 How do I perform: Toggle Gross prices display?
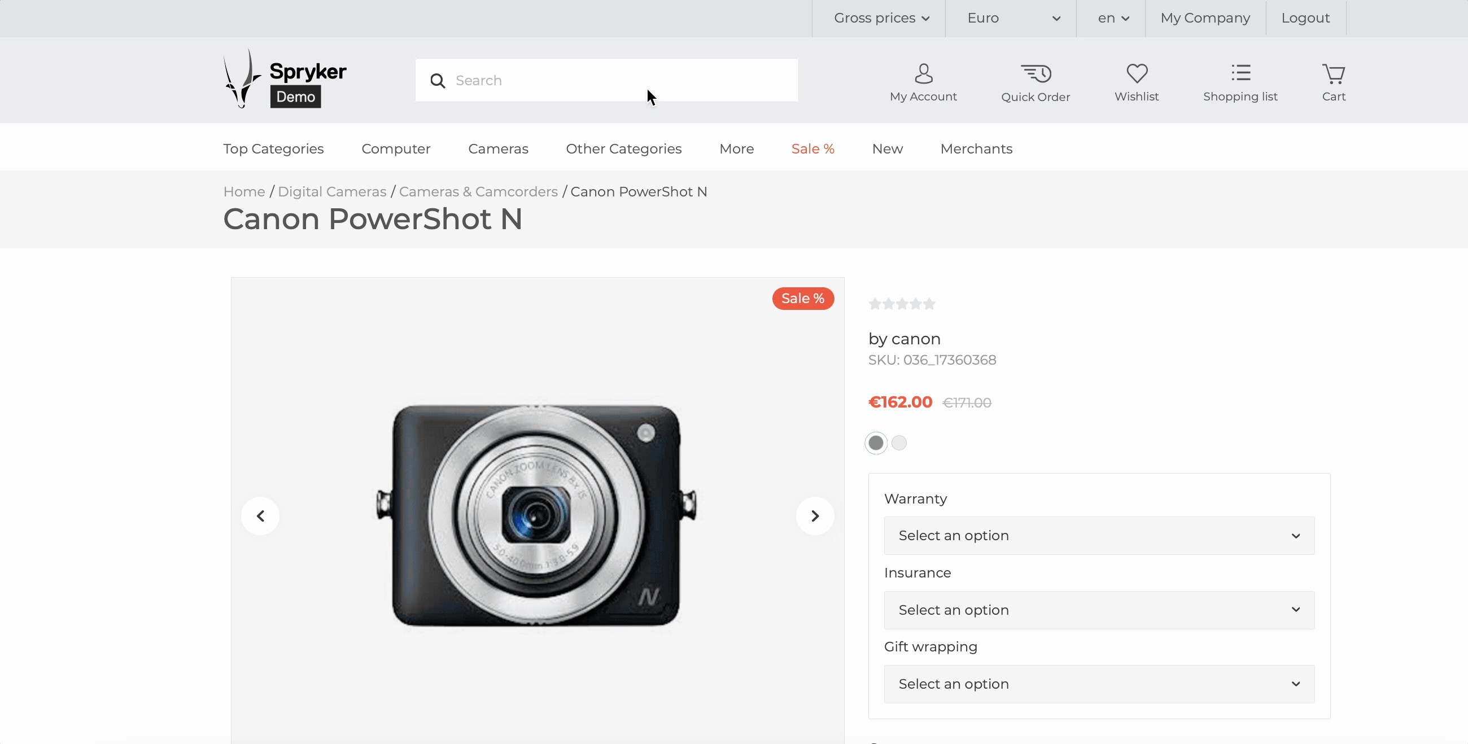point(877,18)
